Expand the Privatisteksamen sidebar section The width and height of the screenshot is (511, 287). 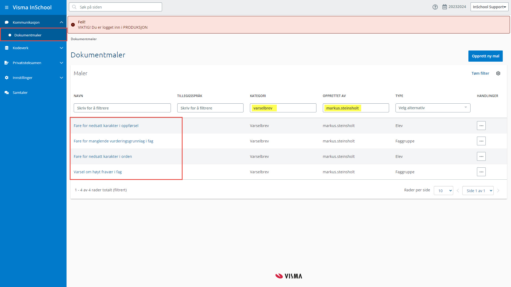[x=61, y=63]
